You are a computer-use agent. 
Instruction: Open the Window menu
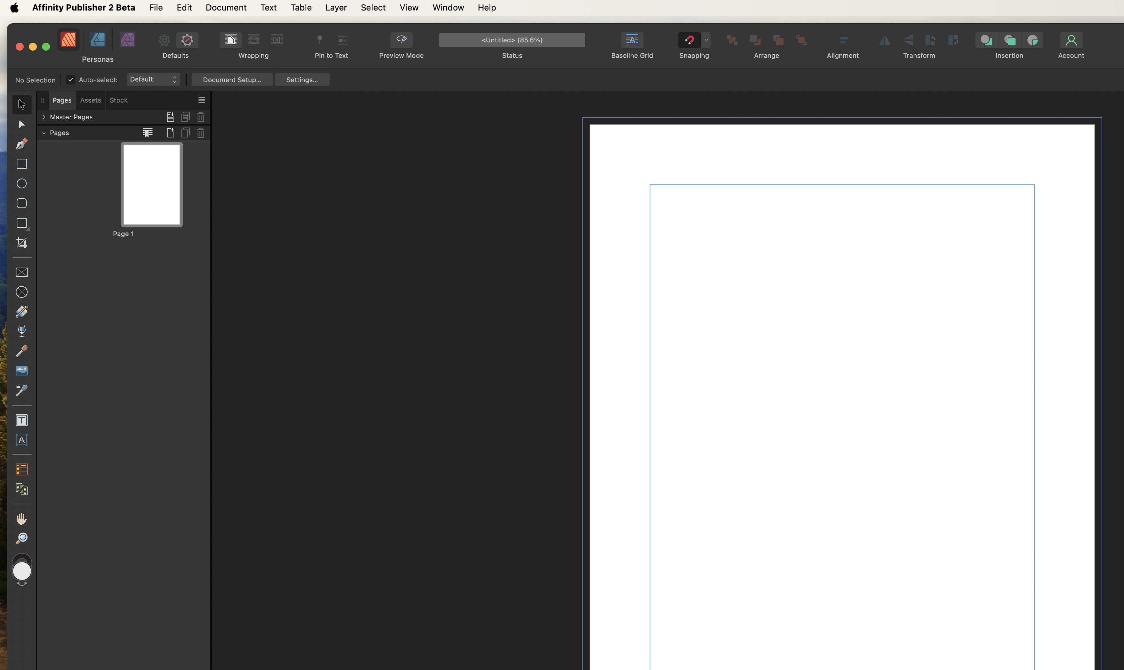pos(448,8)
